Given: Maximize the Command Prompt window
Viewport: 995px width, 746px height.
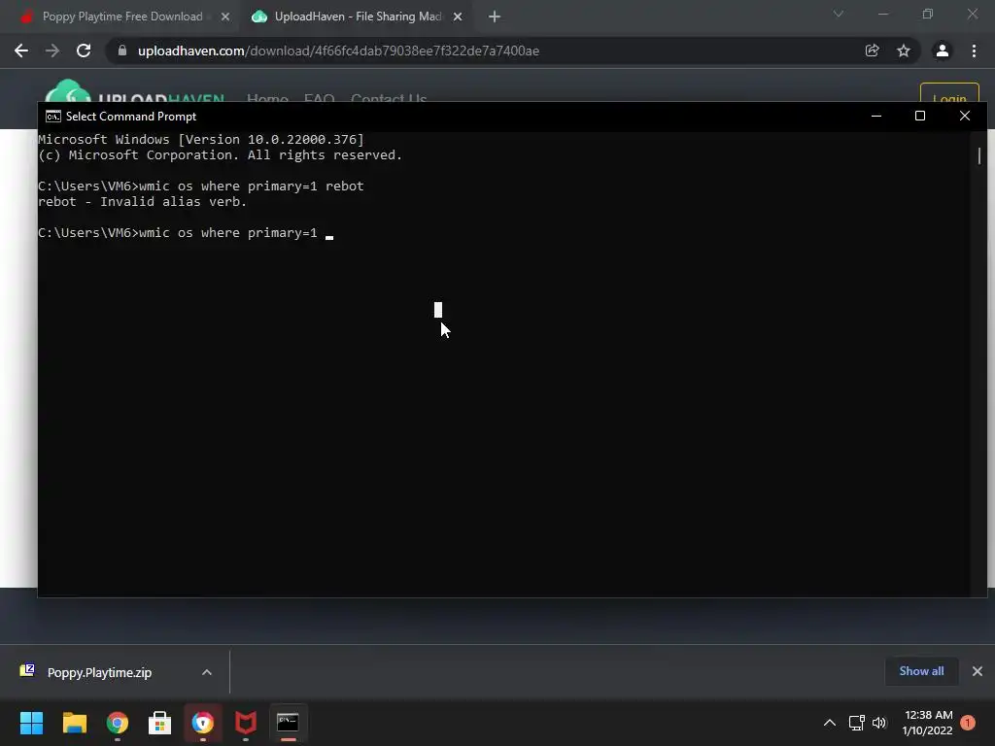Looking at the screenshot, I should pyautogui.click(x=920, y=117).
